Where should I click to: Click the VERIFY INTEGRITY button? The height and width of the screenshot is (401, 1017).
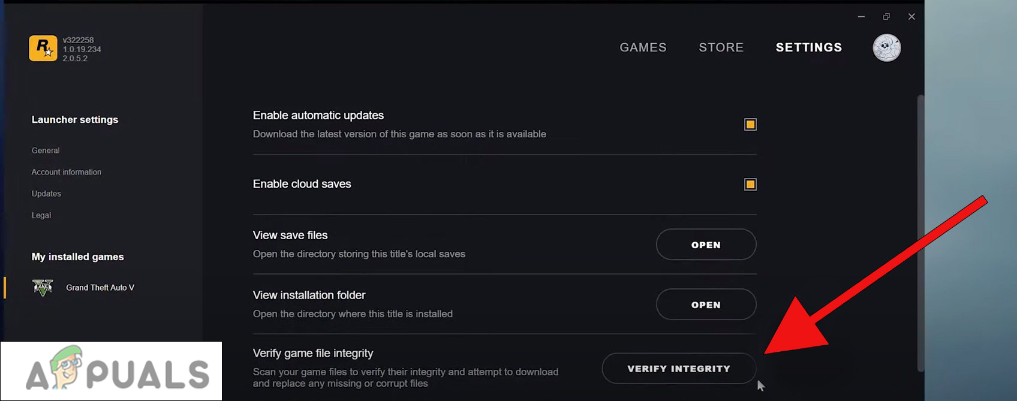coord(678,368)
